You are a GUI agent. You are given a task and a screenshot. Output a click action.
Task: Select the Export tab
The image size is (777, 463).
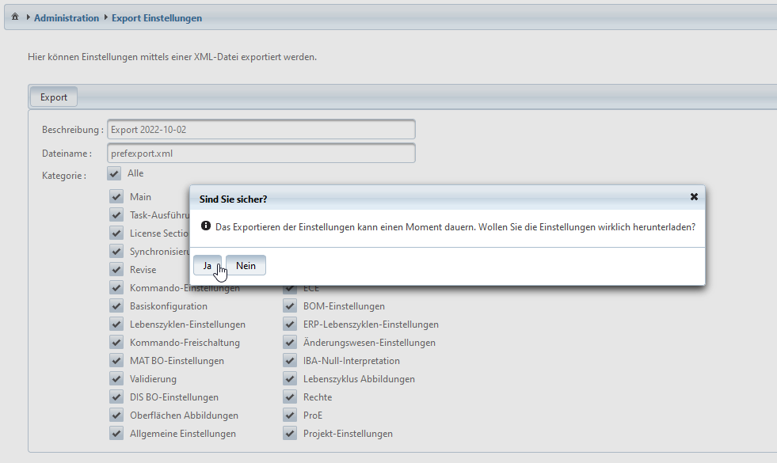pos(54,97)
